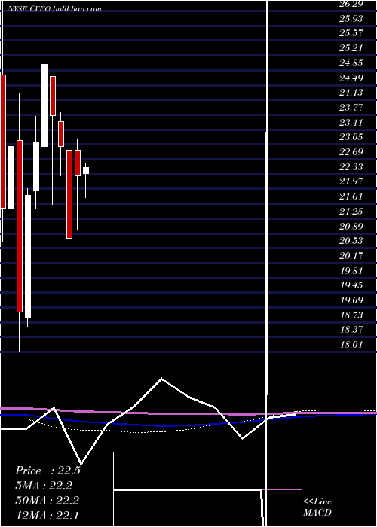Click the 22.33 price axis label
The width and height of the screenshot is (377, 527).
(x=351, y=166)
